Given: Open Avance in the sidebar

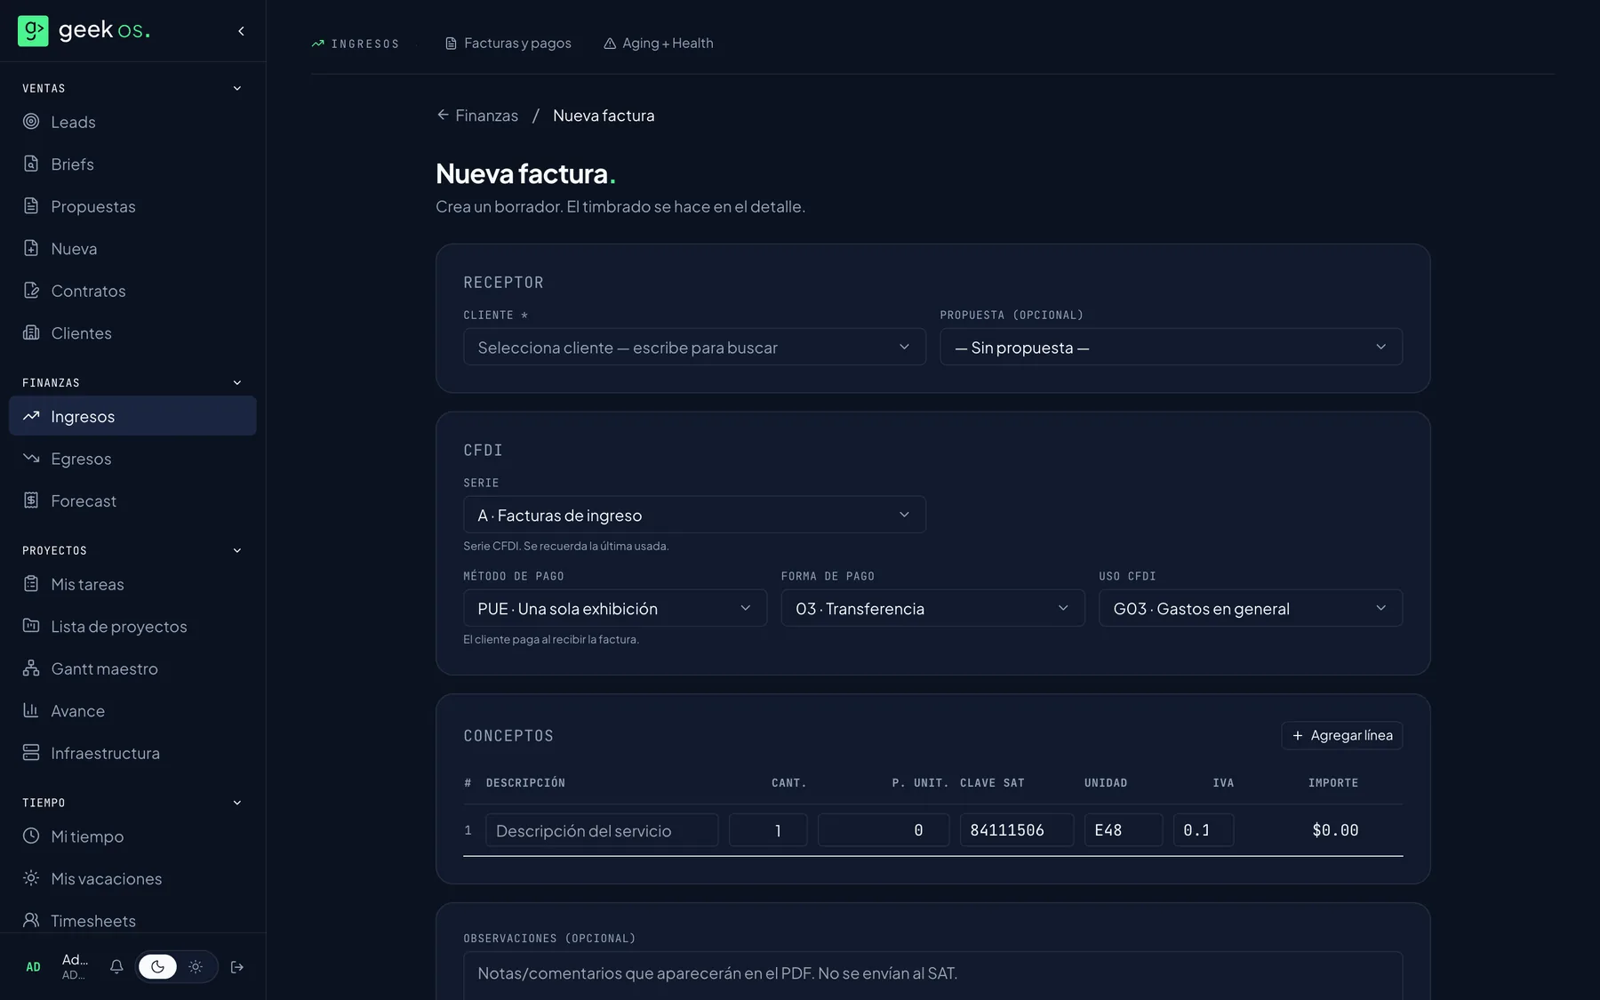Looking at the screenshot, I should [132, 711].
